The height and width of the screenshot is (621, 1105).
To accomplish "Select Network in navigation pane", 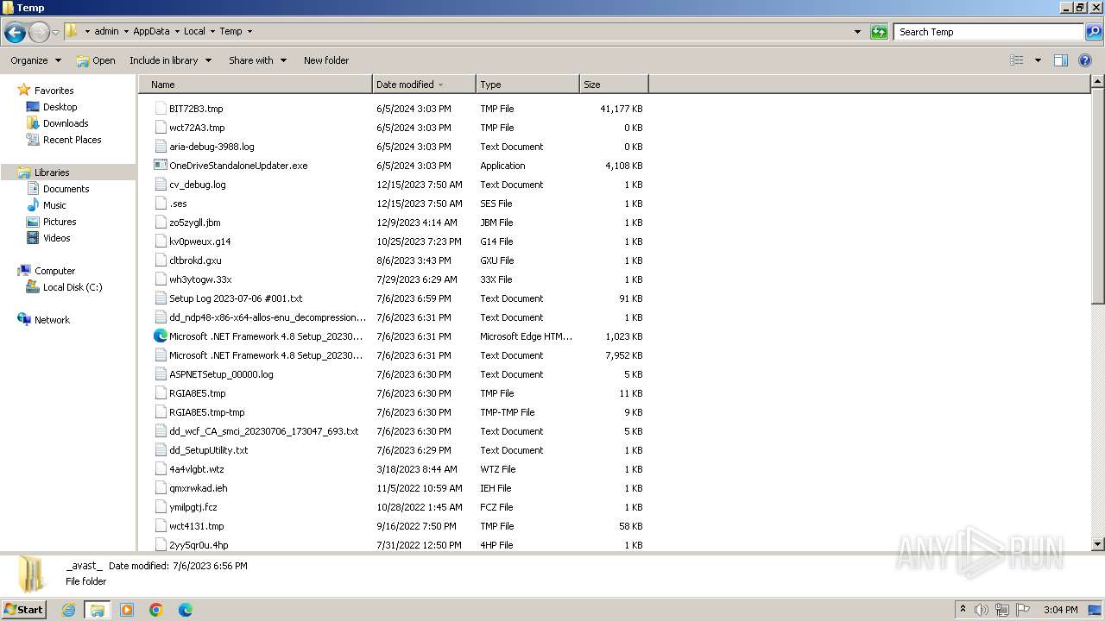I will pos(52,320).
